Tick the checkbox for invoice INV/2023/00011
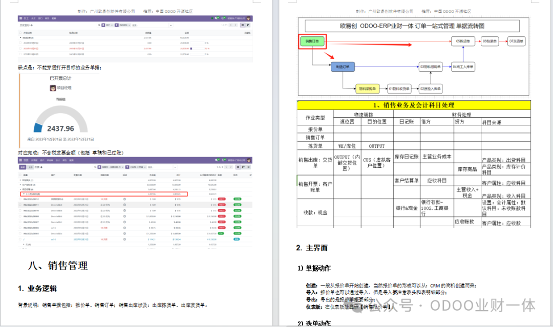Viewport: 553px width, 327px height. 20,205
